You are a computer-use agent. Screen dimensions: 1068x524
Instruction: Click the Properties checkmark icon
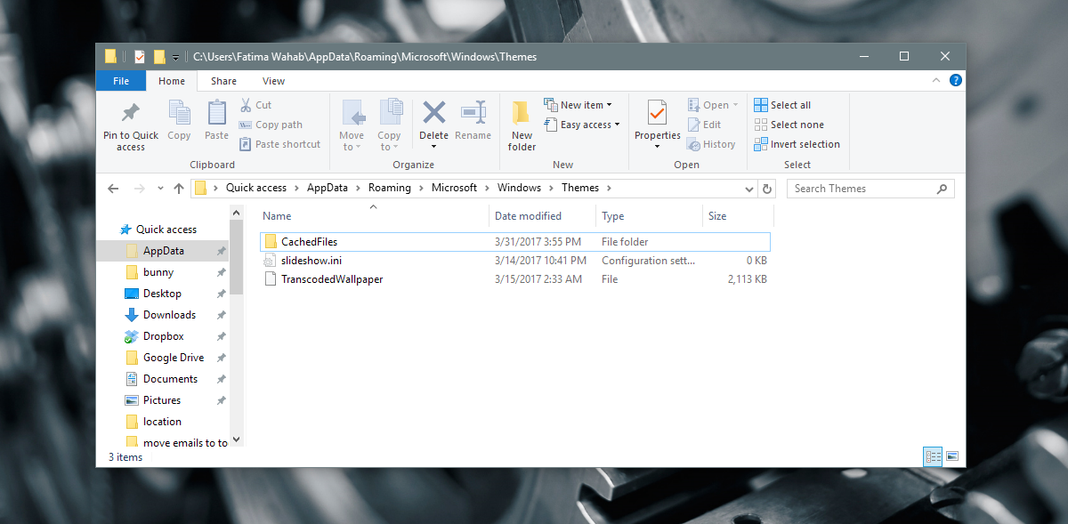657,113
